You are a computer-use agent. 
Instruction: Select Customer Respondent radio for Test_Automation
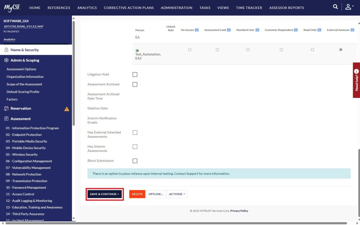281,50
